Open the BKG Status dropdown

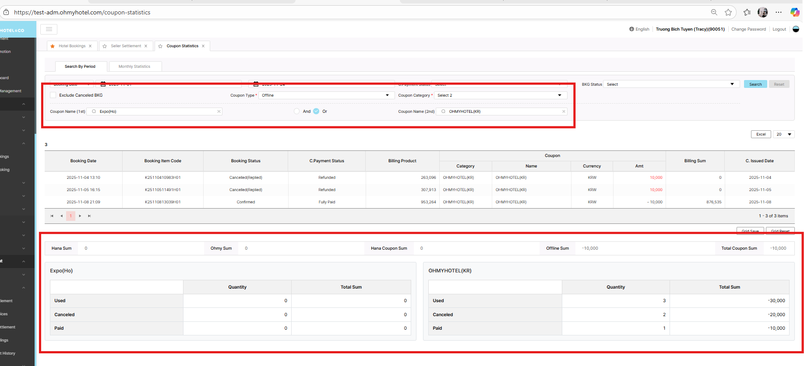[671, 84]
